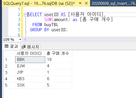The image size is (136, 98).
Task: Select result row header 5
Action: click(x=9, y=85)
